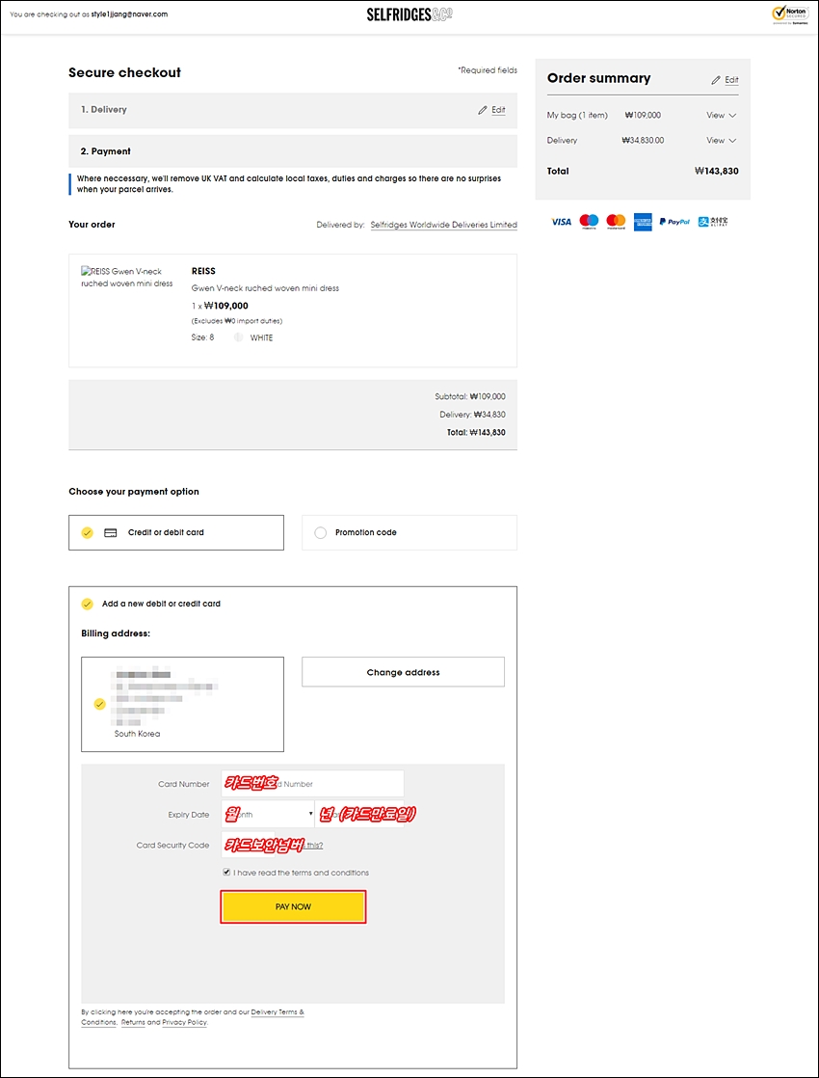Expand the Delivery View chevron in summary
819x1078 pixels.
click(x=731, y=140)
